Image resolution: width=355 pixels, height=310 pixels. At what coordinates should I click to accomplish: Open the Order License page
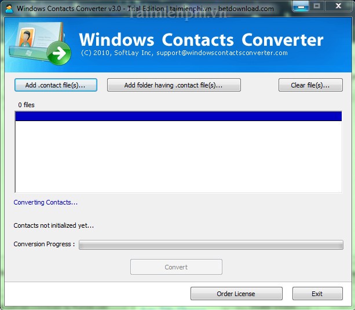coord(236,294)
